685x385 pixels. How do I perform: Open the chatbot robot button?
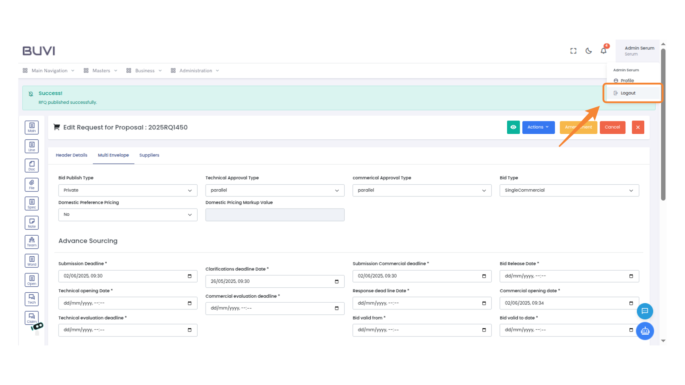(645, 331)
